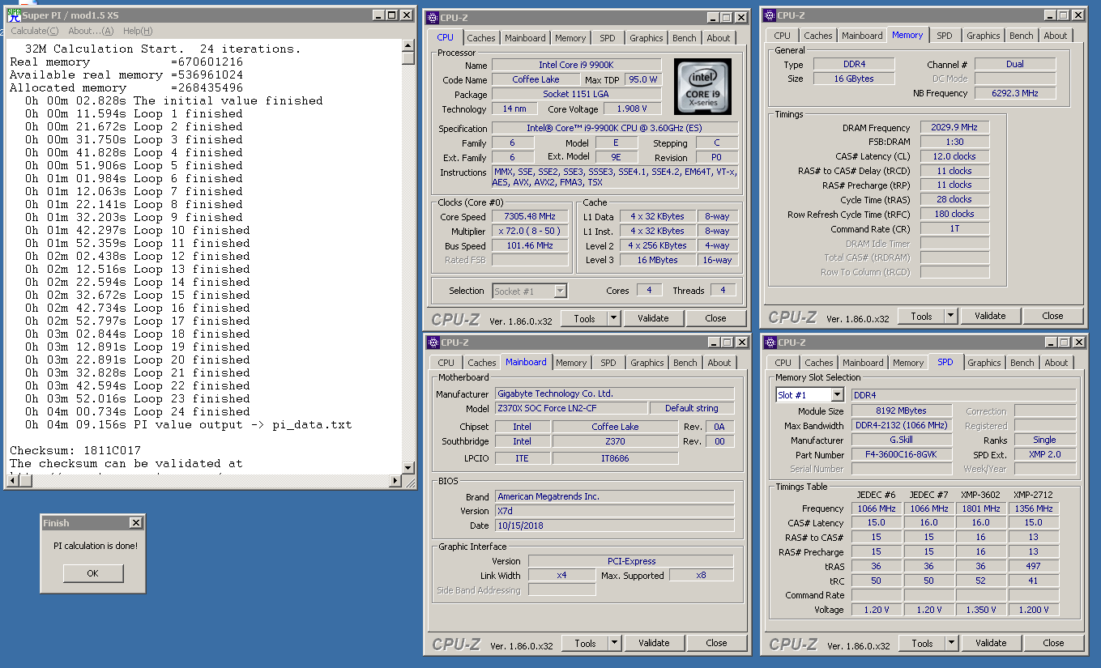Click Validate in Memory window
Viewport: 1101px width, 668px height.
(x=990, y=316)
